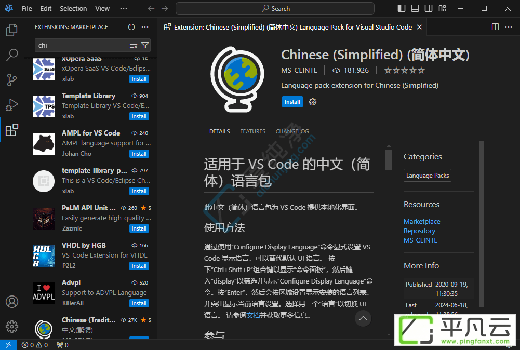
Task: Open the Manage gear menu
Action: pyautogui.click(x=12, y=327)
